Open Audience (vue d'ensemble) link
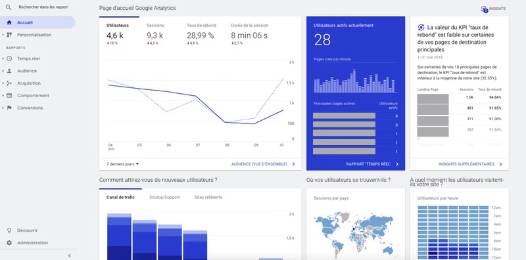 259,164
